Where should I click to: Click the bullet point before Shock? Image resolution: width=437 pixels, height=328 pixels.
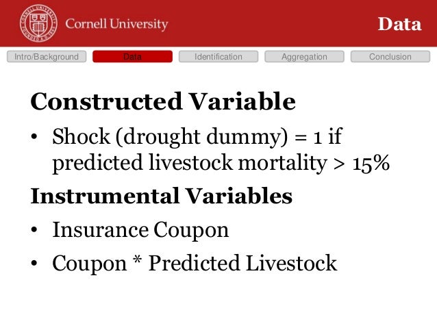coord(34,137)
